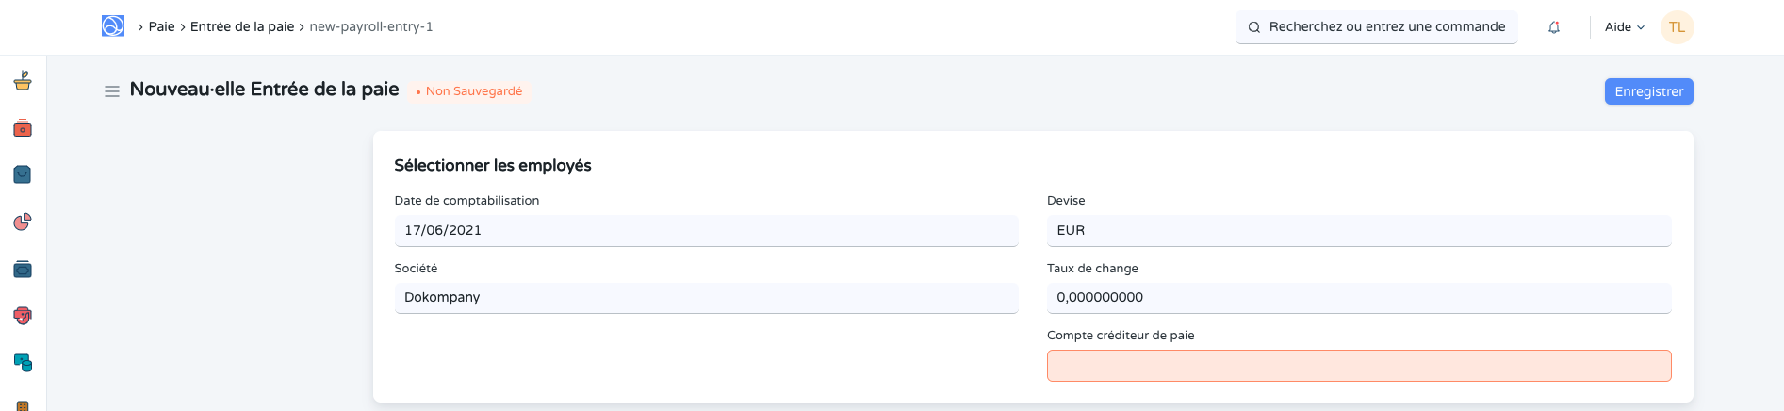Open the teal database sidebar icon
The width and height of the screenshot is (1784, 411).
23,363
